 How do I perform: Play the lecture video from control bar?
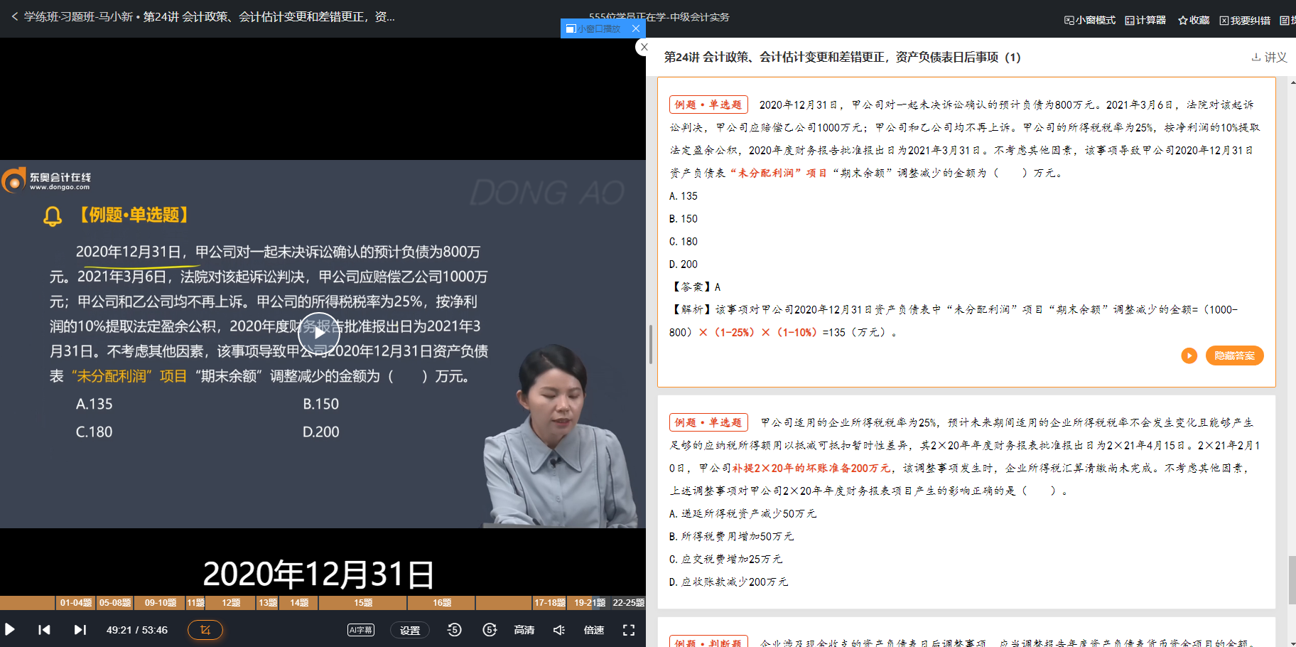[x=10, y=630]
